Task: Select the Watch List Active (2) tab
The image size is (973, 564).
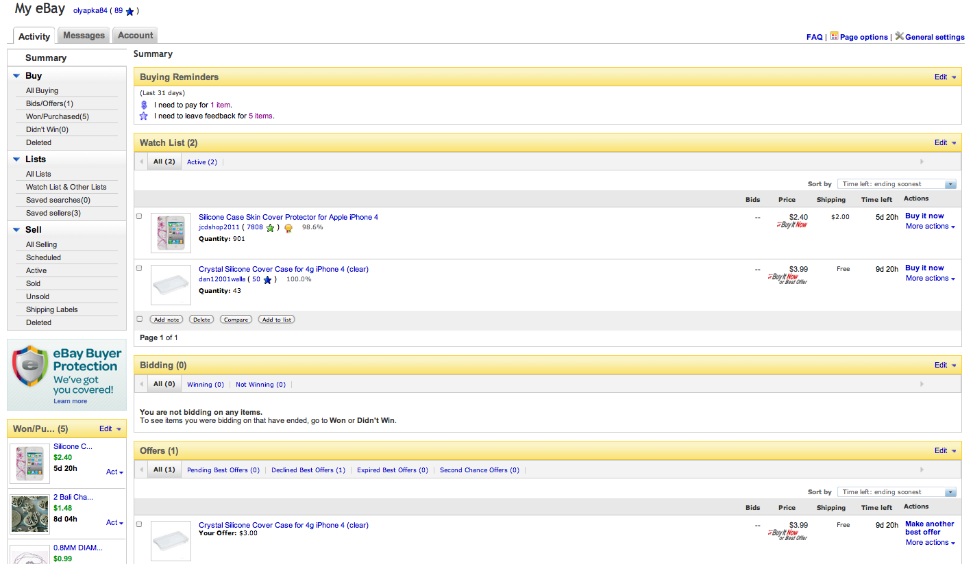Action: [202, 162]
